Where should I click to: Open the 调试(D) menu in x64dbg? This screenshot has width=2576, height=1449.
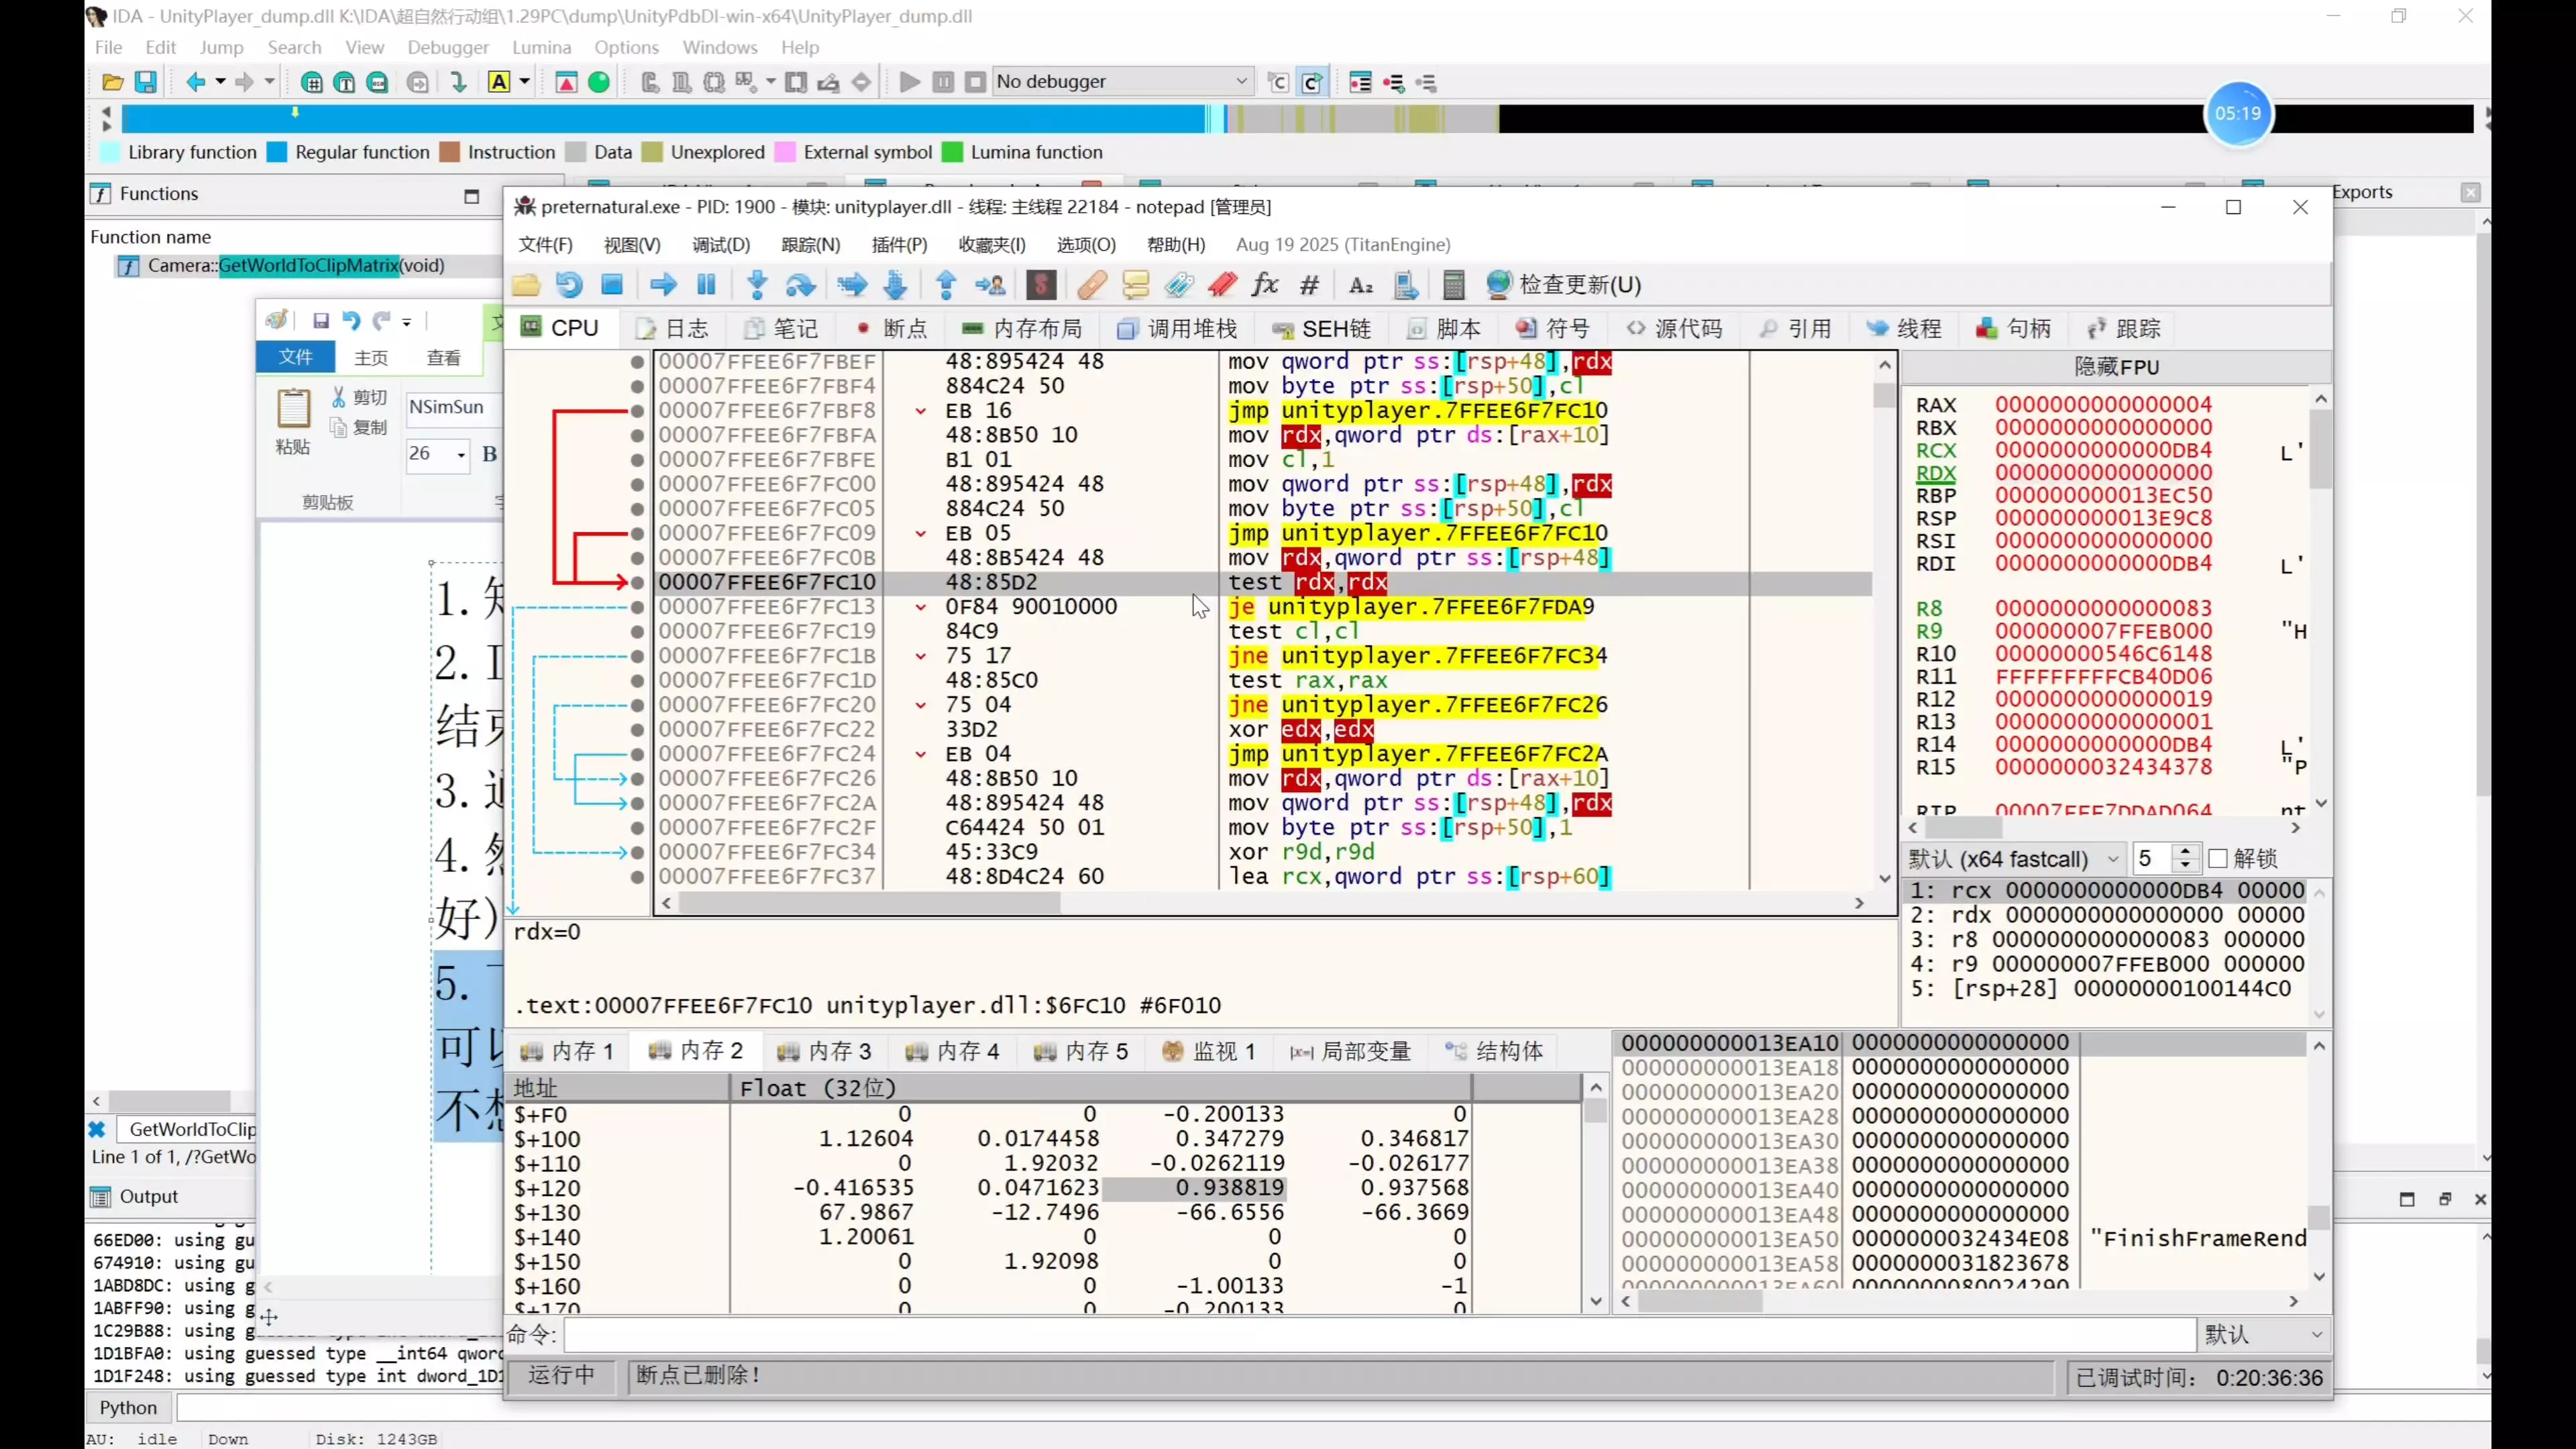pos(721,245)
